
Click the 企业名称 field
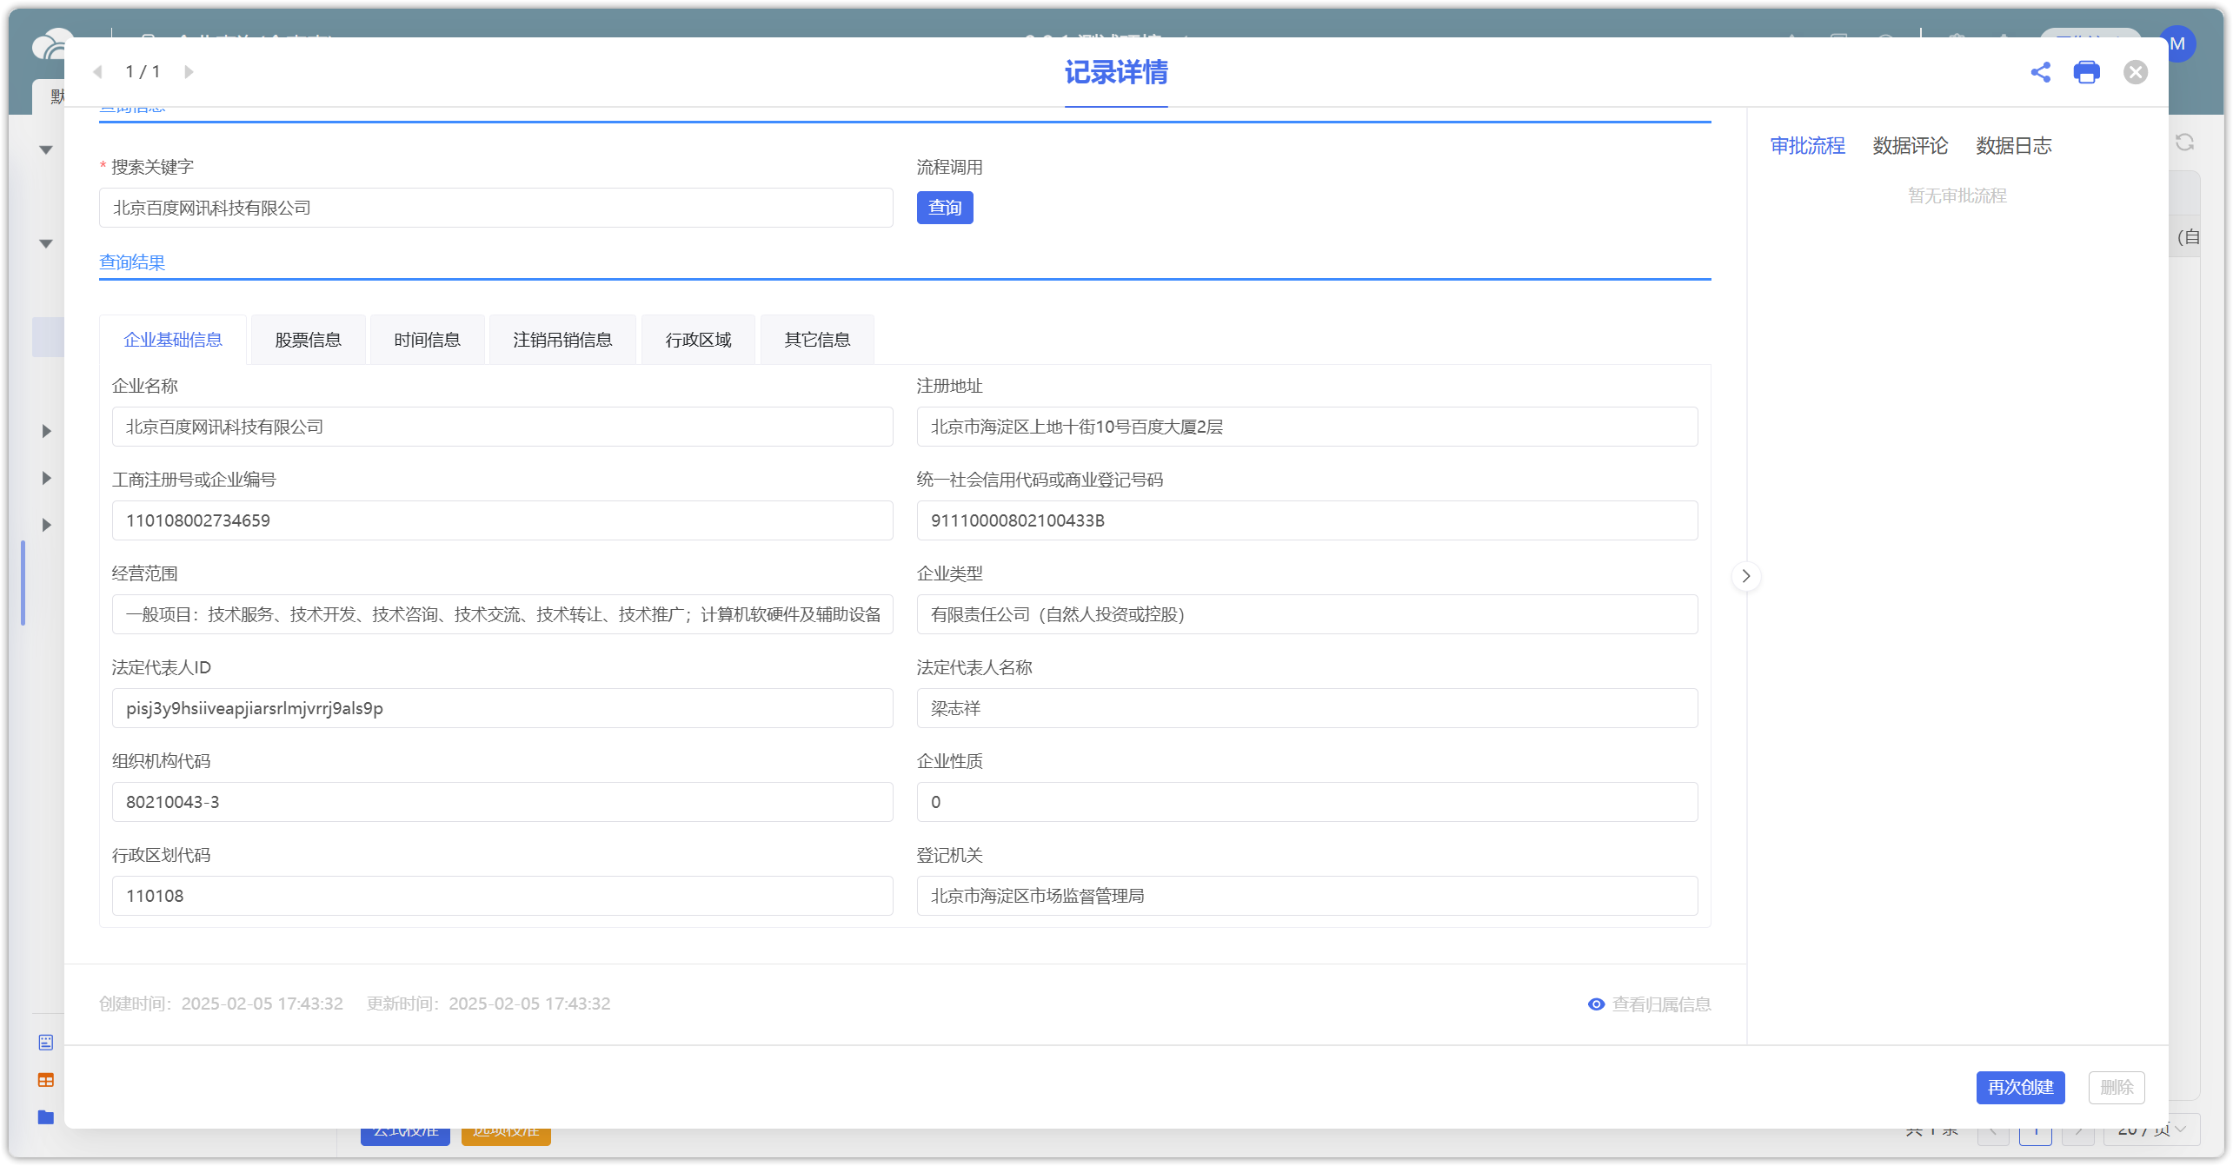(502, 427)
